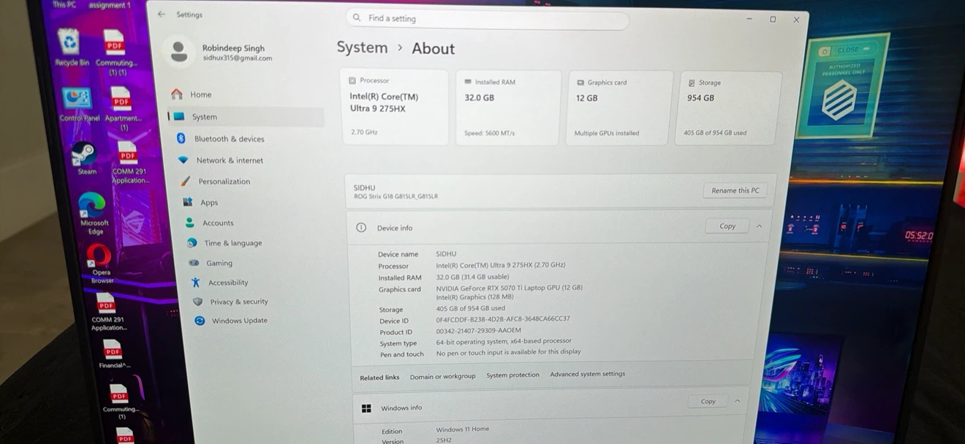Click the search magnifier icon in Settings

coord(357,18)
